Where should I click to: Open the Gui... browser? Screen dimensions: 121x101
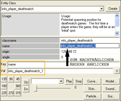pos(111,96)
